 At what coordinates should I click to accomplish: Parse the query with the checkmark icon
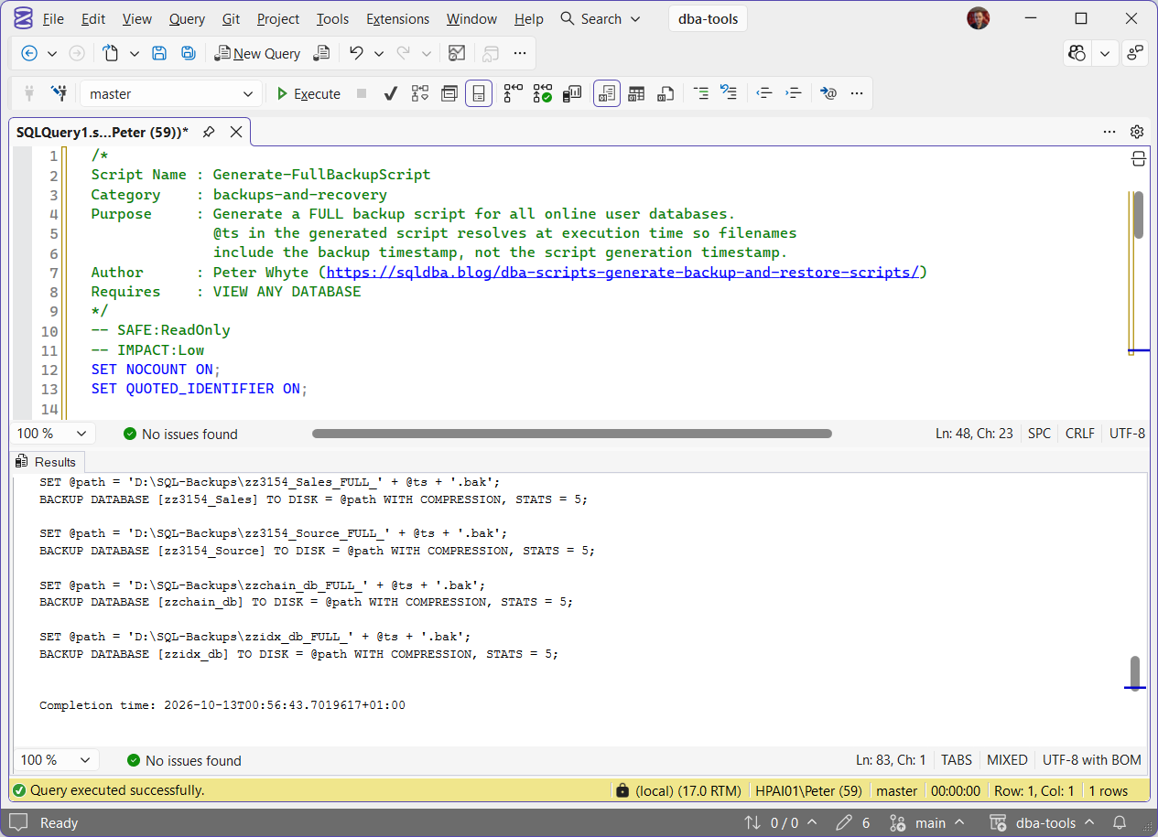pos(390,93)
